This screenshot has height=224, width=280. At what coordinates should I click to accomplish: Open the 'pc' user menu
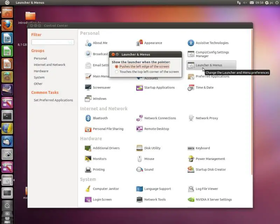(x=269, y=2)
